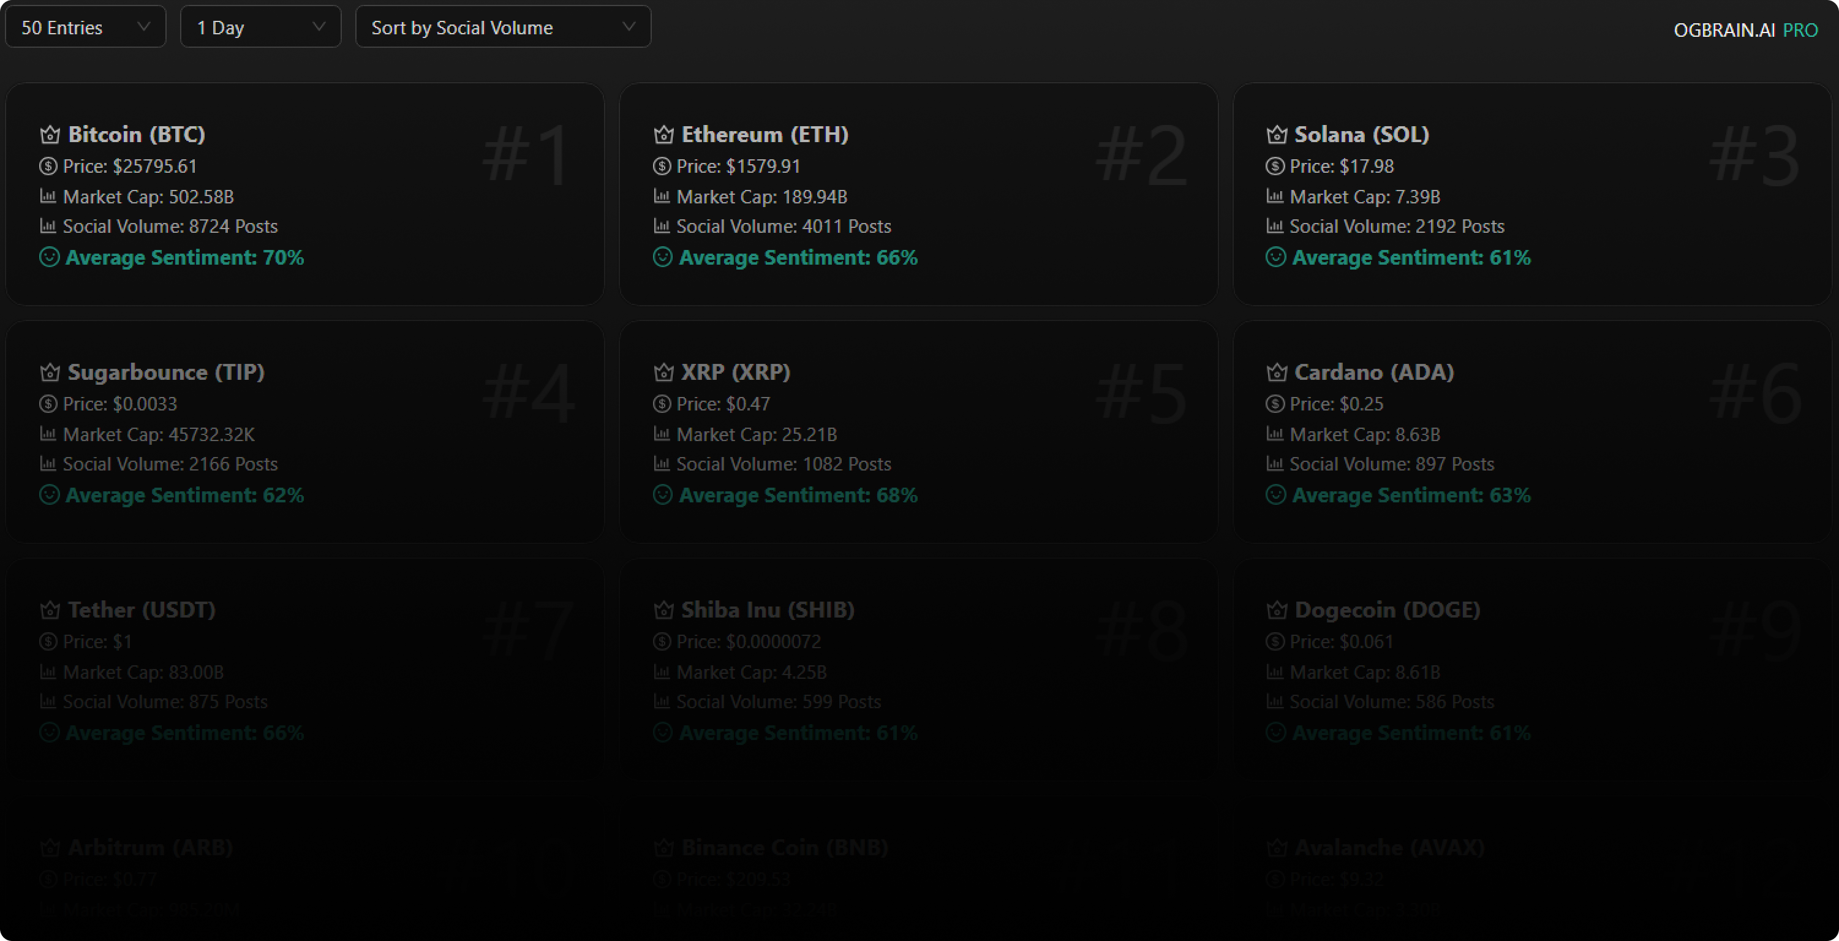Click the smiley icon beside Cardano sentiment 63%
The height and width of the screenshot is (941, 1839).
point(1276,495)
